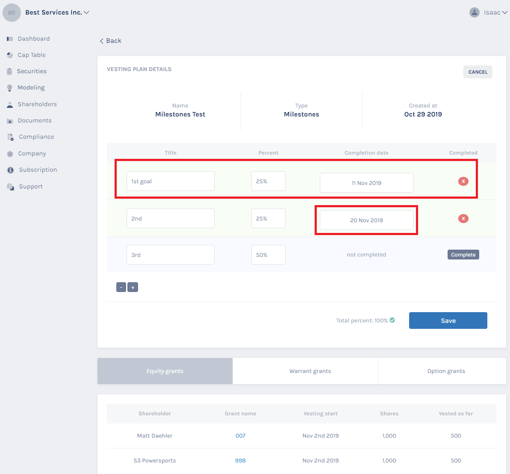This screenshot has width=510, height=474.
Task: Open grant 007 link
Action: click(x=240, y=435)
